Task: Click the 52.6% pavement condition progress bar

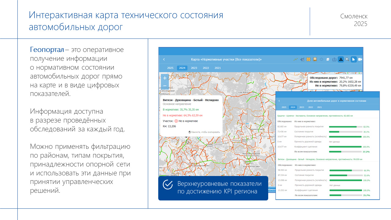Action: (345, 175)
